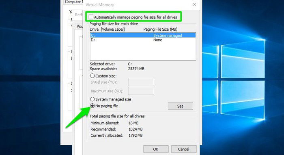Screen dimensions: 284x155
Task: Click the Maximum size (MB) field
Action: click(141, 91)
